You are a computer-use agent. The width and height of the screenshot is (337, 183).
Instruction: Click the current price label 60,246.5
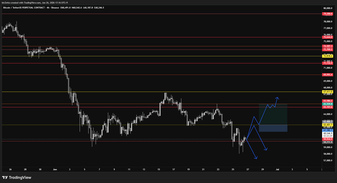(328, 133)
